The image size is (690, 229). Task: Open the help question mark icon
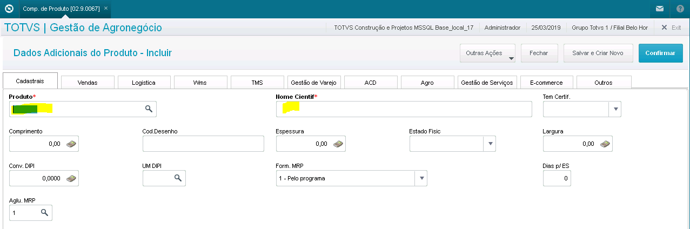pos(680,9)
